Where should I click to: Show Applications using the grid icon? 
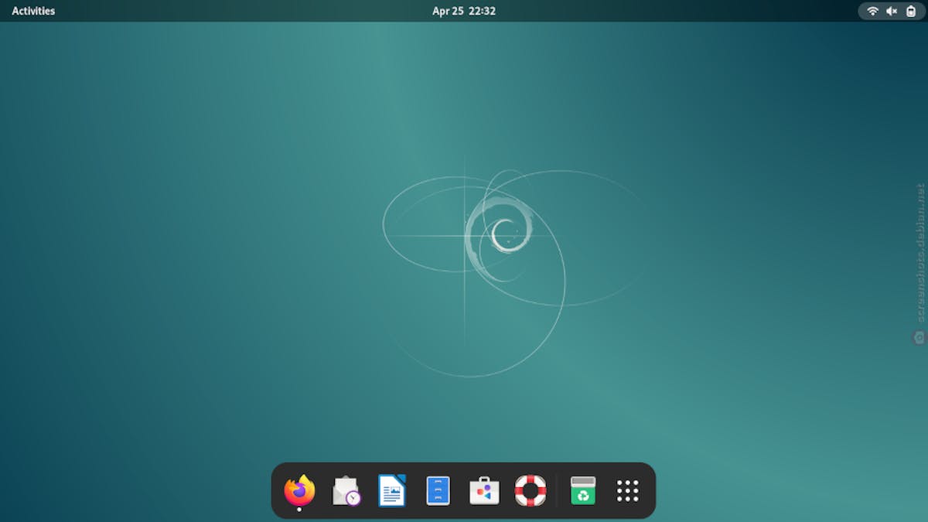[628, 490]
